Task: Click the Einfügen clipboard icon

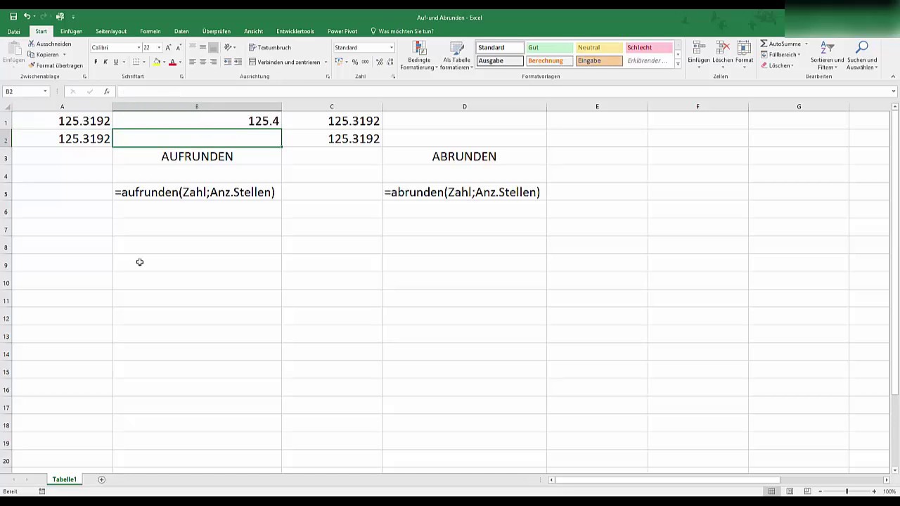Action: click(13, 48)
